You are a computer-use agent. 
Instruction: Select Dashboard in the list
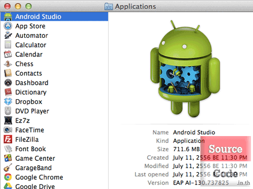point(32,83)
